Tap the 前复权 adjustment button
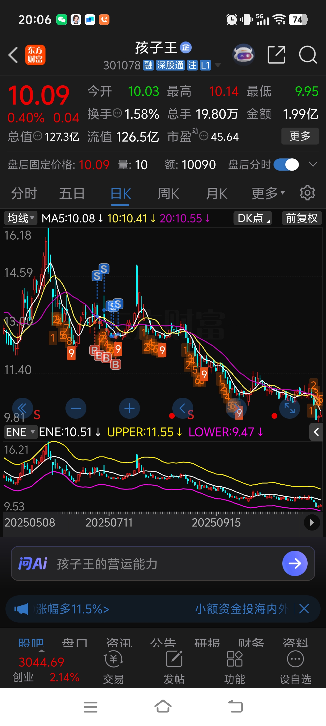The width and height of the screenshot is (326, 726). (302, 218)
